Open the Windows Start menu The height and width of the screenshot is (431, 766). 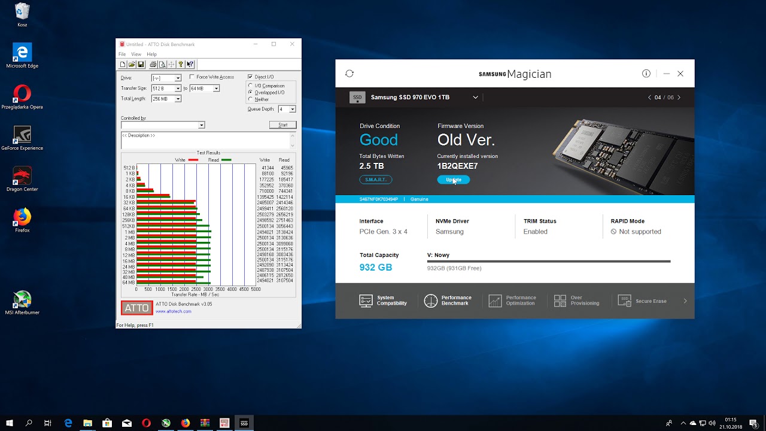[10, 423]
